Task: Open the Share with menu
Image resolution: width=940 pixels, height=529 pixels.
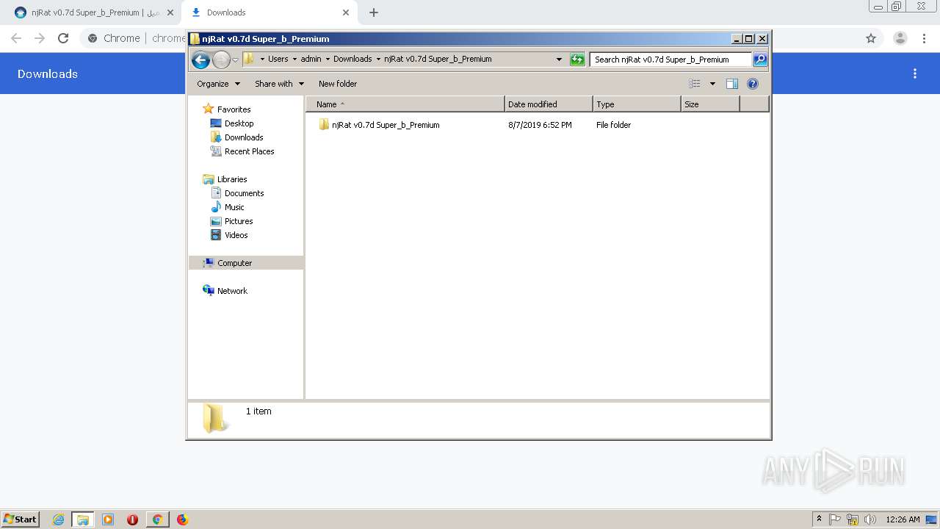Action: pyautogui.click(x=279, y=84)
